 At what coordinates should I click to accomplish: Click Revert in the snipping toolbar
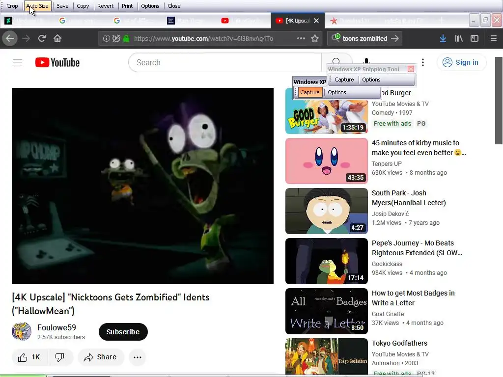[x=105, y=6]
